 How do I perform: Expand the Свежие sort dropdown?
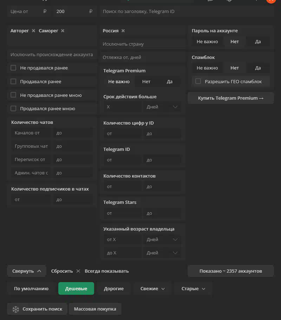point(152,288)
